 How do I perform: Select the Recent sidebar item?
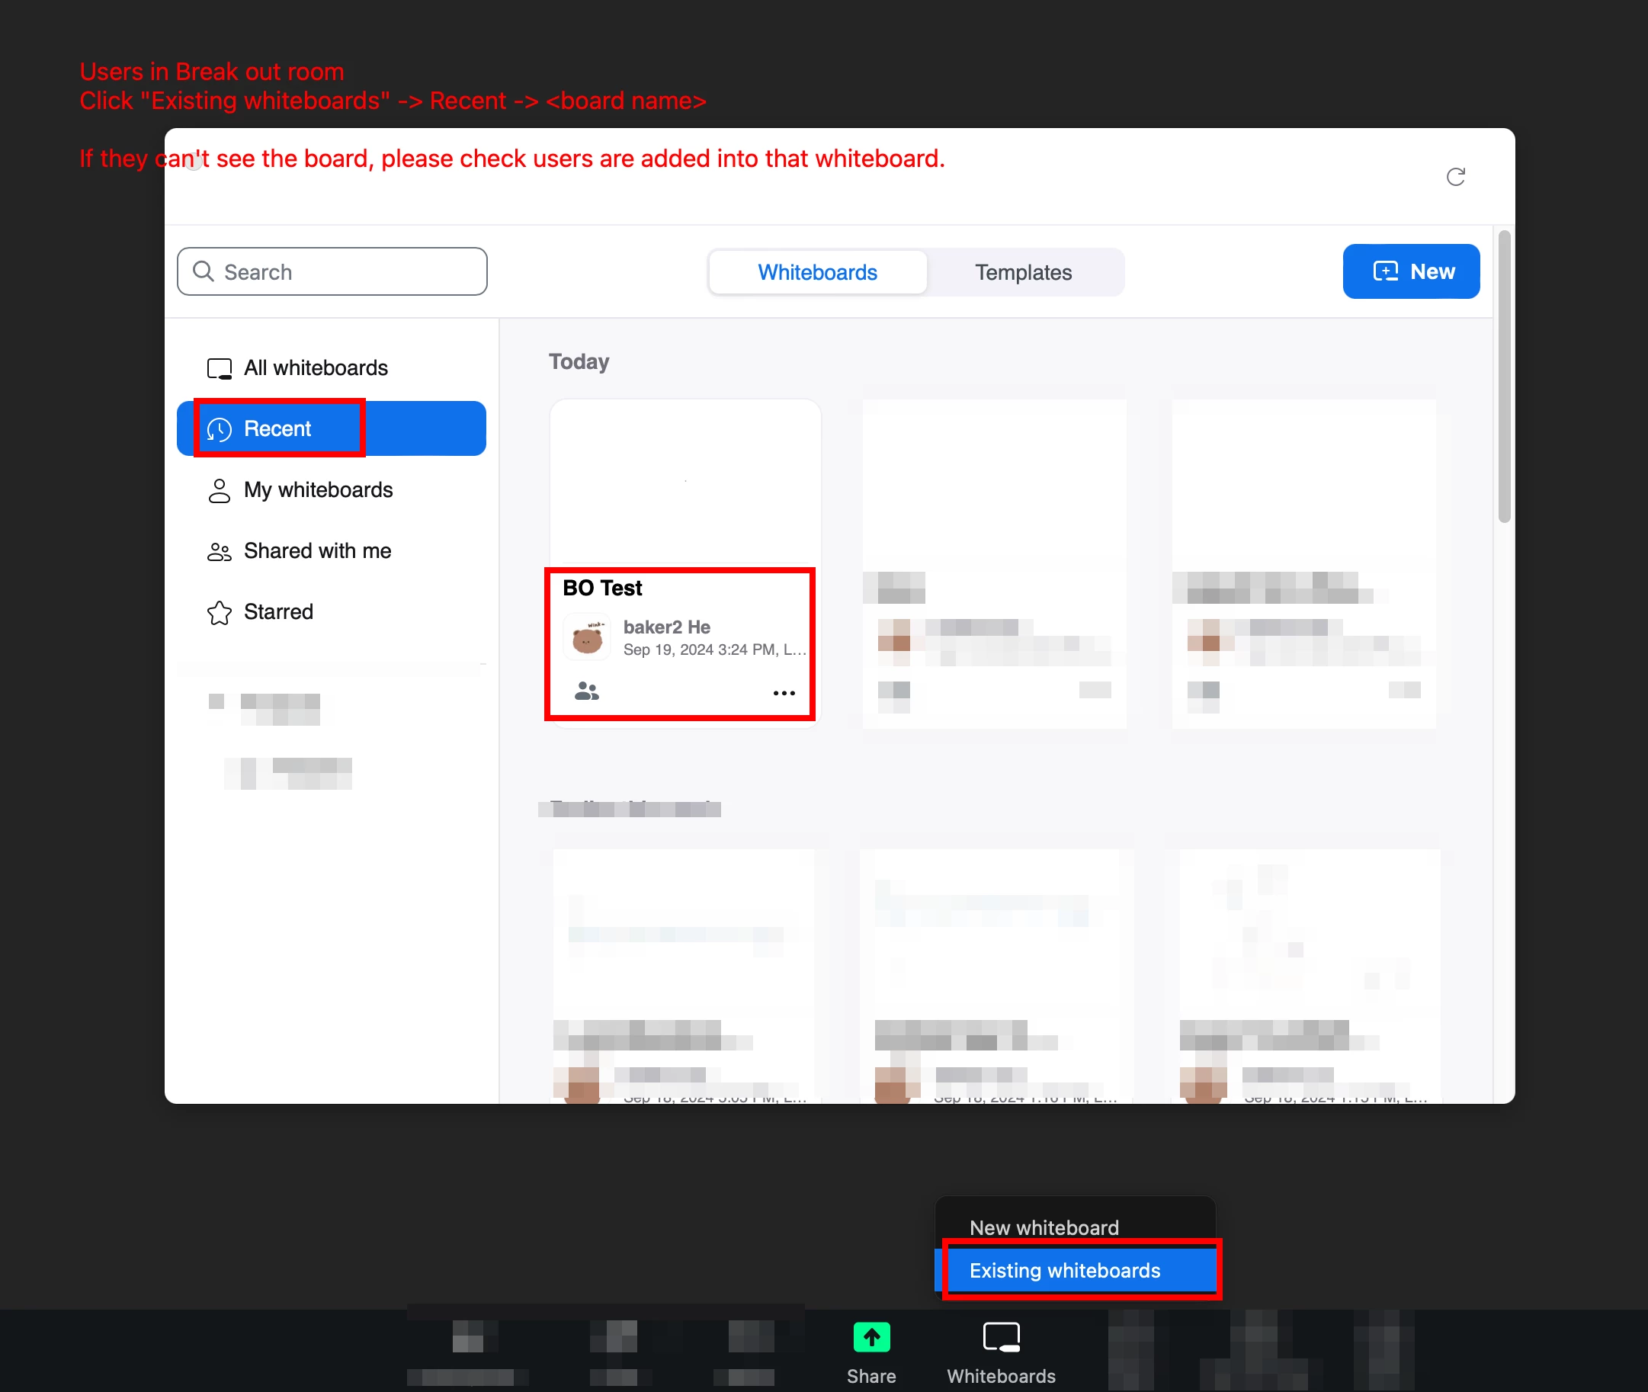(277, 428)
